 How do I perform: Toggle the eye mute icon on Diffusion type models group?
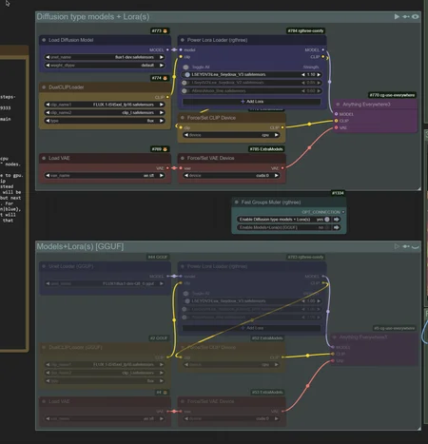tap(416, 16)
